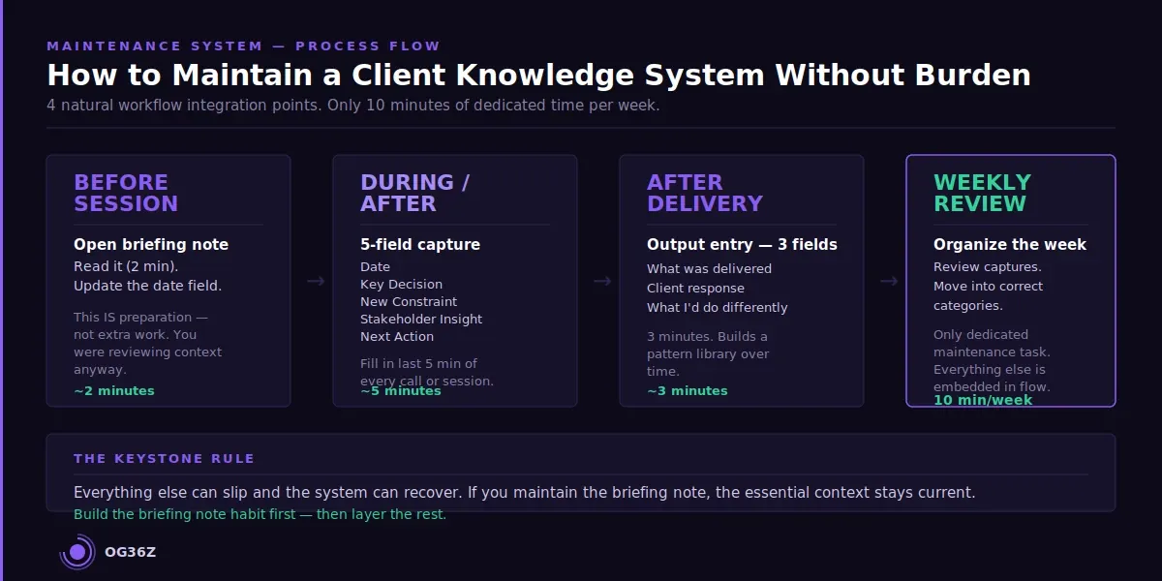Viewport: 1162px width, 581px height.
Task: Click the ~5 minutes label under 5-field capture
Action: point(401,391)
